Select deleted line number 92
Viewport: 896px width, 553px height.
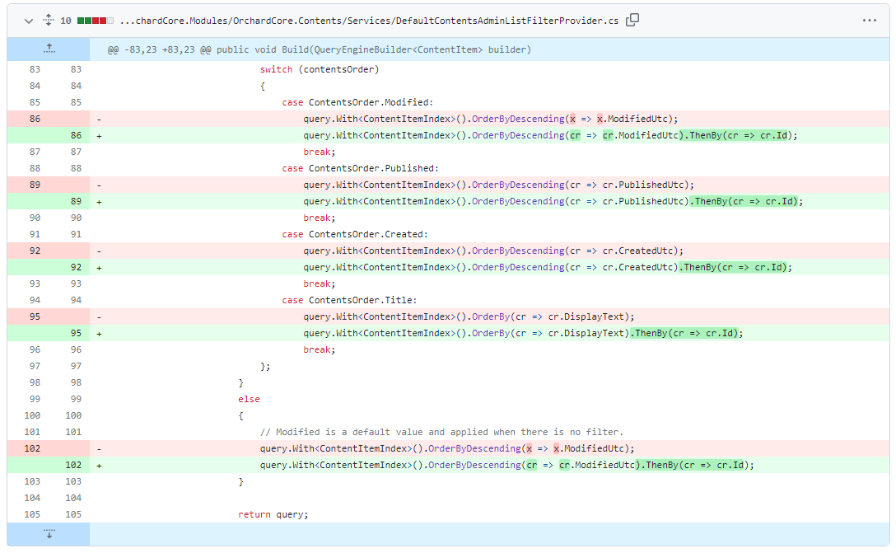(x=35, y=251)
